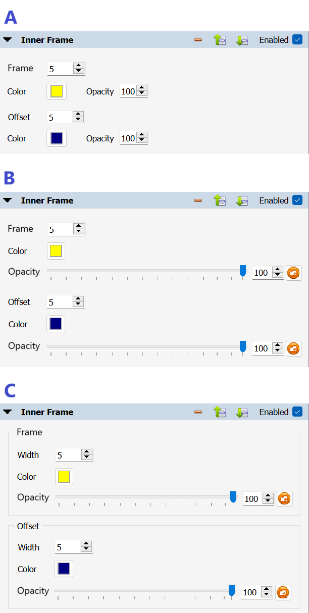Click move-up green arrow icon in panel B
The width and height of the screenshot is (309, 613).
[220, 200]
